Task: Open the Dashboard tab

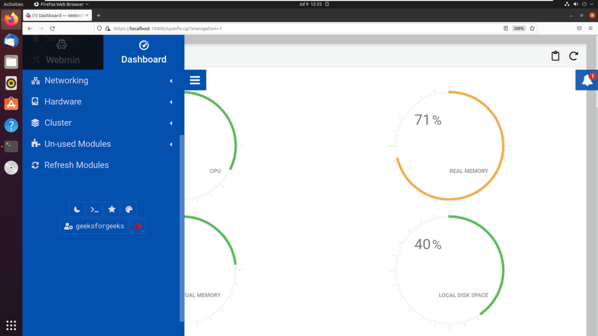Action: [144, 52]
